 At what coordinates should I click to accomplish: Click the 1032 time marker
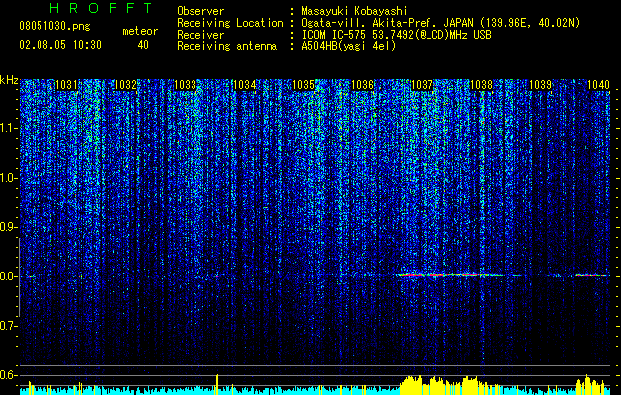tap(125, 84)
